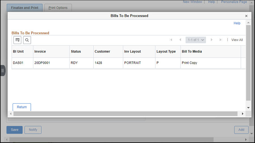Close the Bills To Be Processed dialog
The image size is (255, 143).
coord(246,16)
